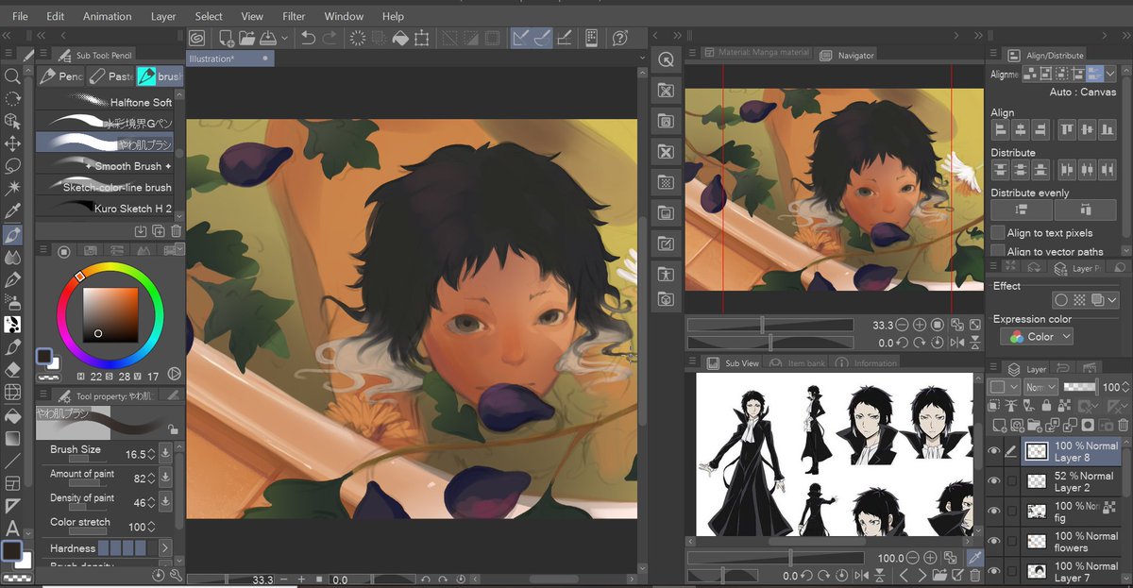
Task: Open the Animation menu
Action: click(x=108, y=16)
